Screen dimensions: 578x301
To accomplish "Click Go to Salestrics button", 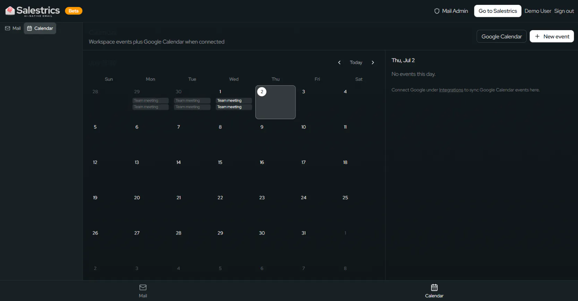I will [x=498, y=11].
